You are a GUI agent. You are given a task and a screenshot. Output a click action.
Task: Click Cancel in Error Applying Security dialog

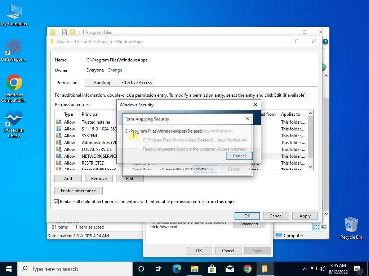pyautogui.click(x=239, y=156)
